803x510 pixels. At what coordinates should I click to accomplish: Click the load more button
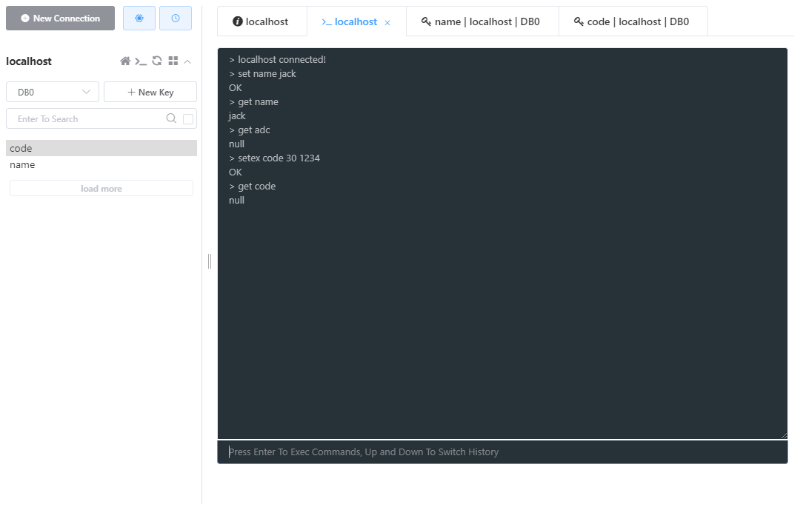click(x=101, y=188)
